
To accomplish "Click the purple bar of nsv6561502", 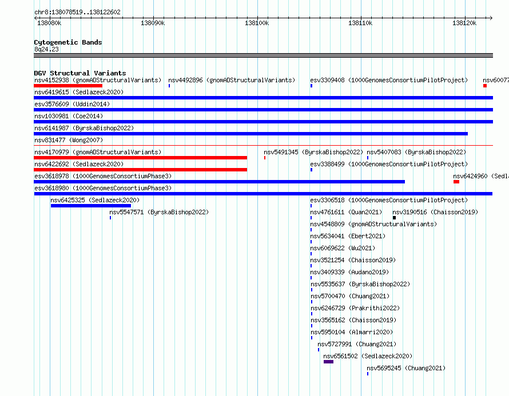I will pos(328,362).
